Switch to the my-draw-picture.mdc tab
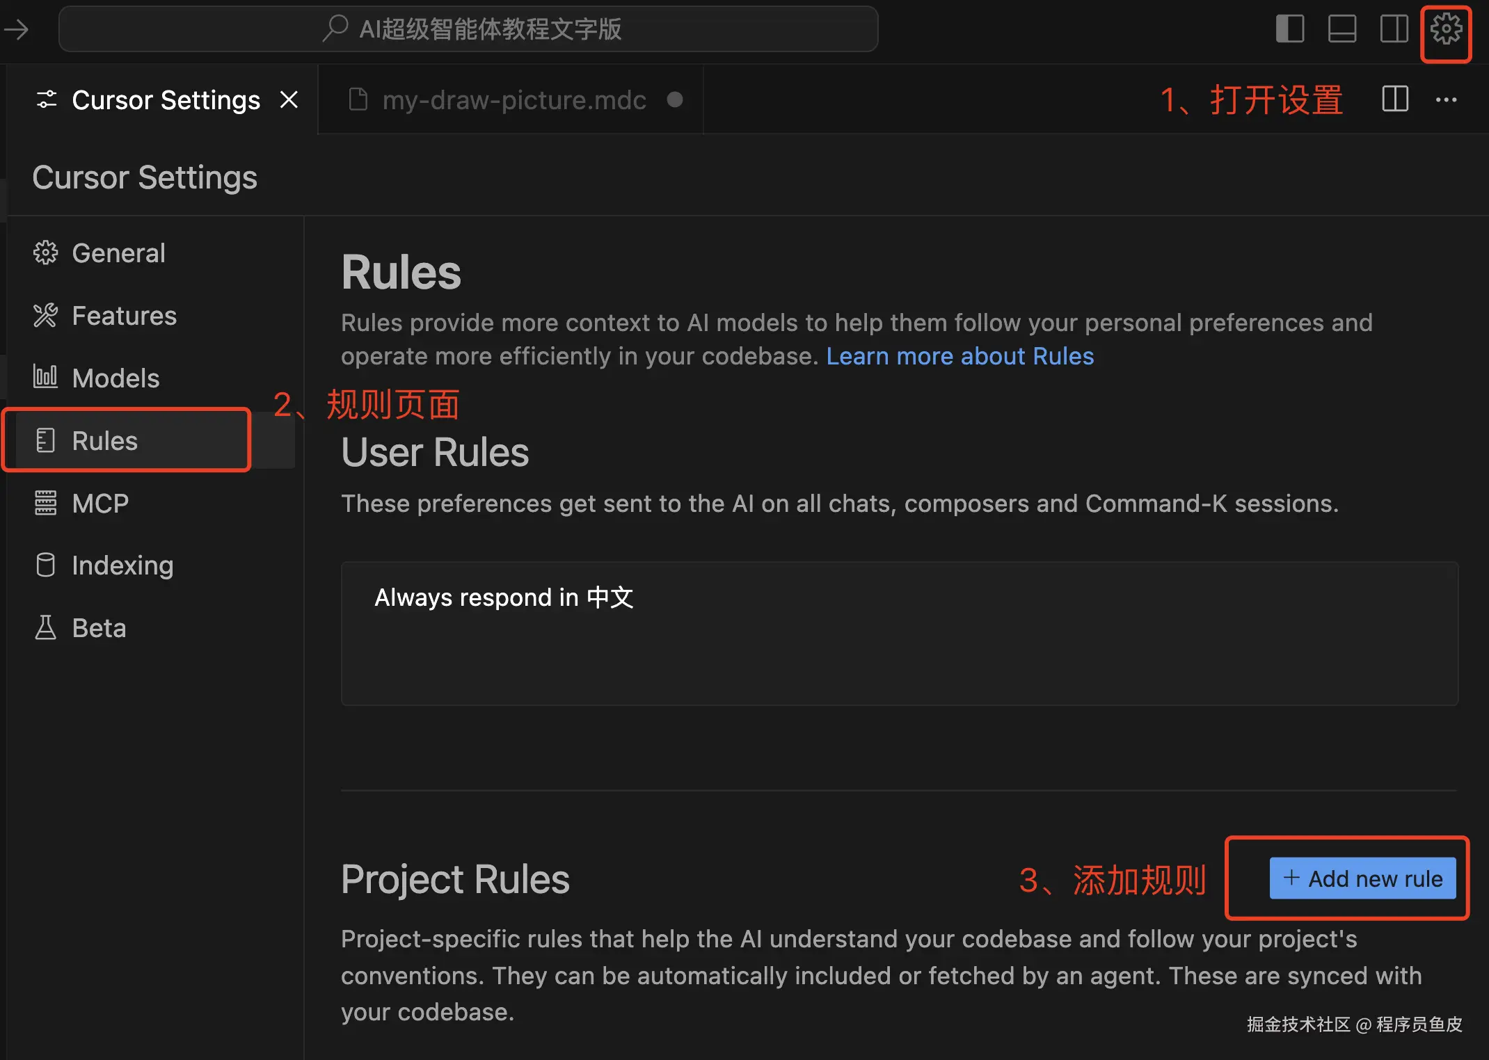This screenshot has height=1060, width=1489. 513,100
